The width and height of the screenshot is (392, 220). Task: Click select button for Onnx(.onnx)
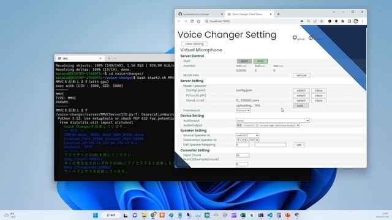(x=301, y=100)
